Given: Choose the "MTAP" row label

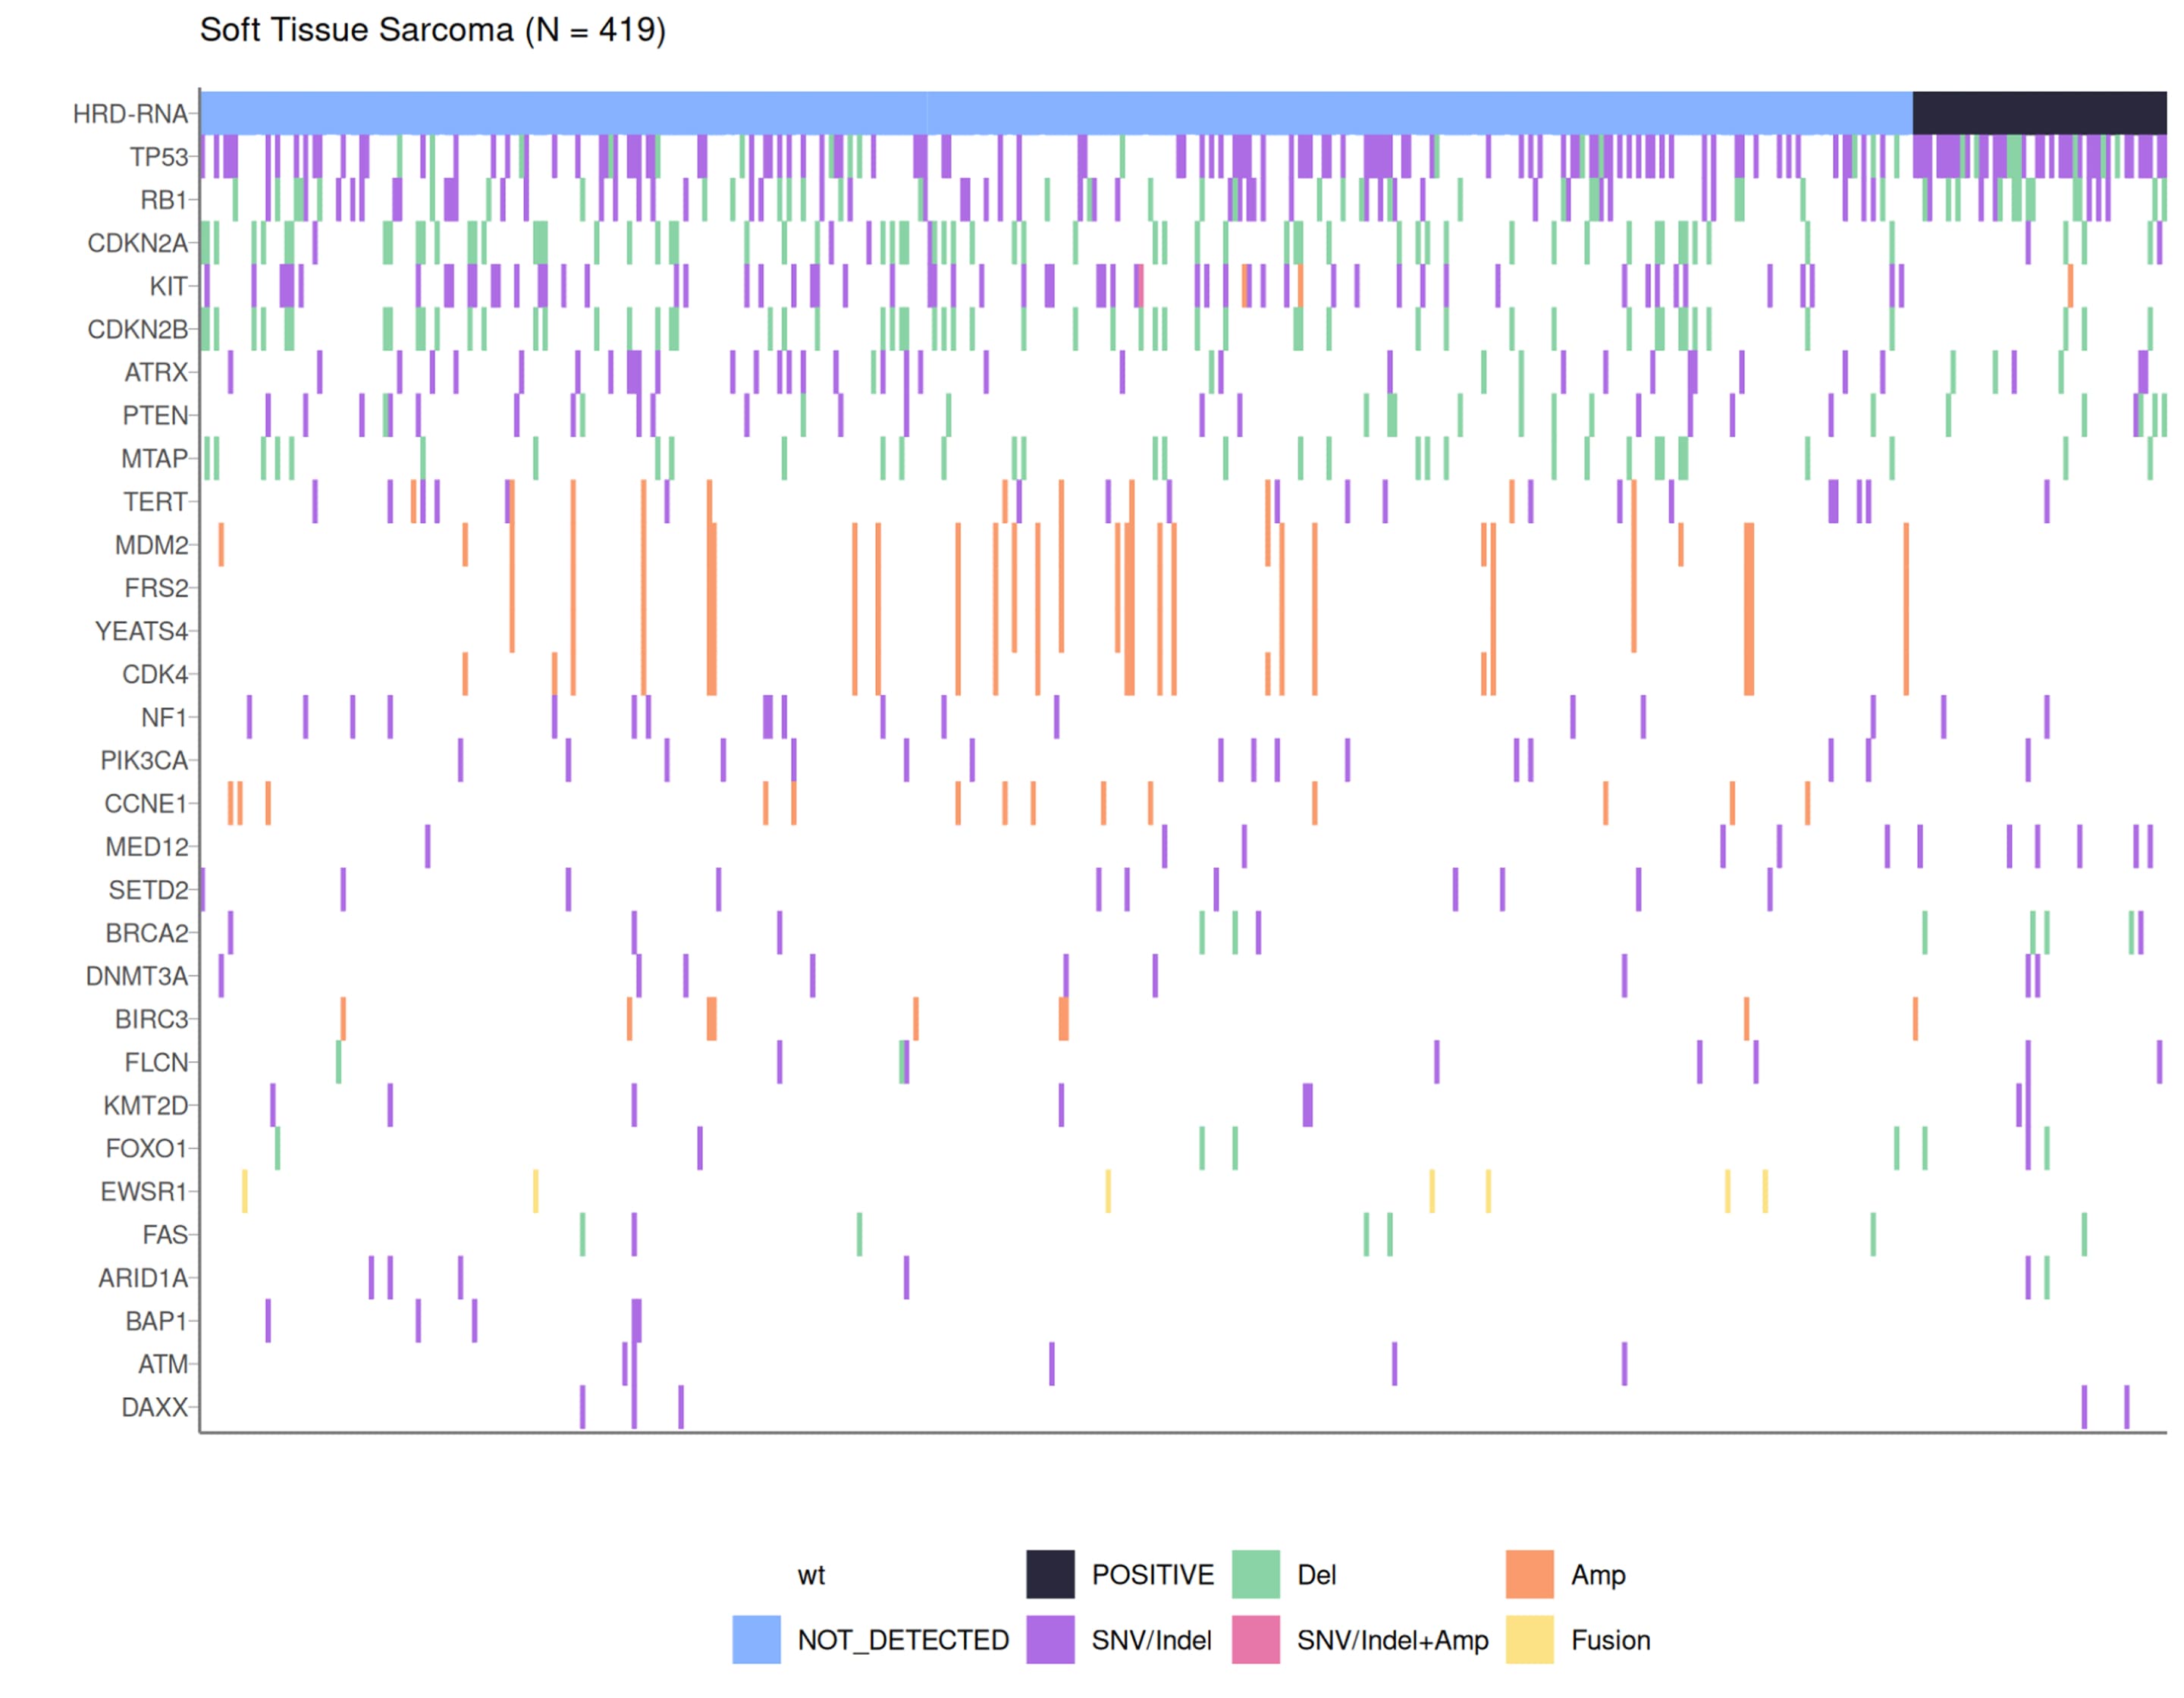Looking at the screenshot, I should pos(154,459).
